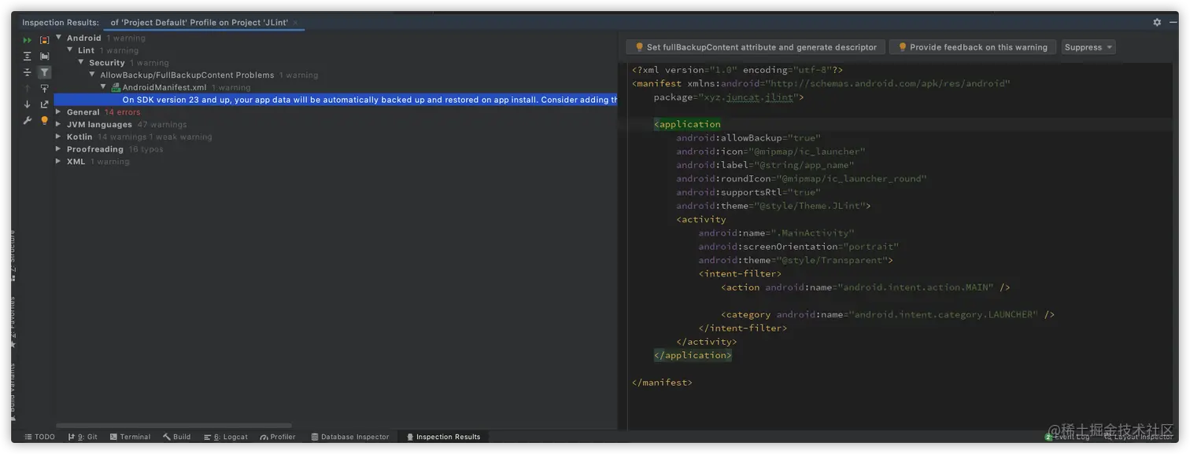
Task: Collapse the Security tree node
Action: click(81, 62)
